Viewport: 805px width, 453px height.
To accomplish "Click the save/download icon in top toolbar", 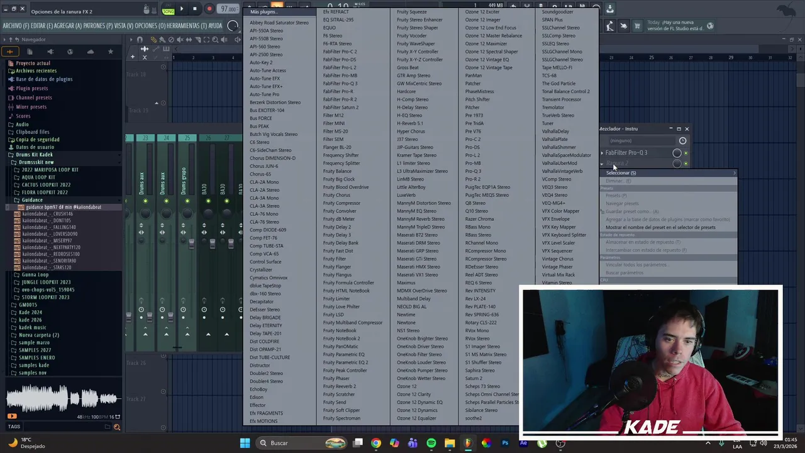I will pos(610,9).
